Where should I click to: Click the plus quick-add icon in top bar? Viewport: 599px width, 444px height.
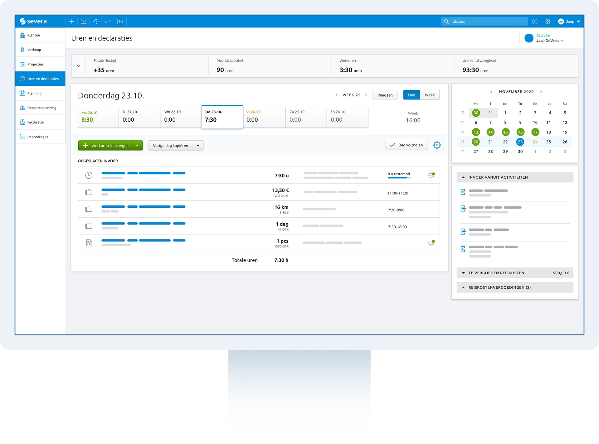71,22
